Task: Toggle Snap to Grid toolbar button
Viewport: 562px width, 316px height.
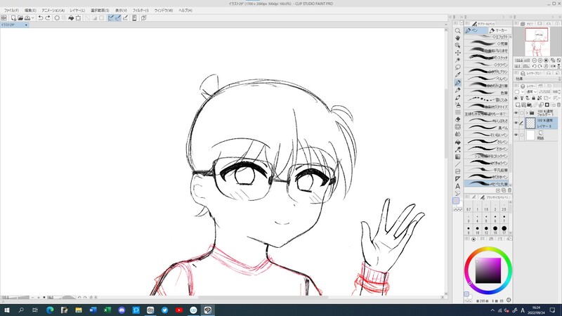Action: pyautogui.click(x=126, y=18)
